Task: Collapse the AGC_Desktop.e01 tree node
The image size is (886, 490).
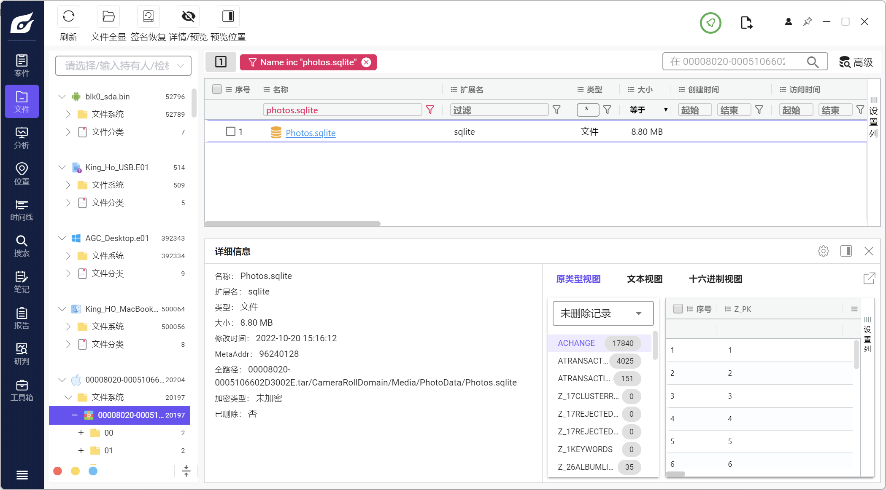Action: point(62,238)
